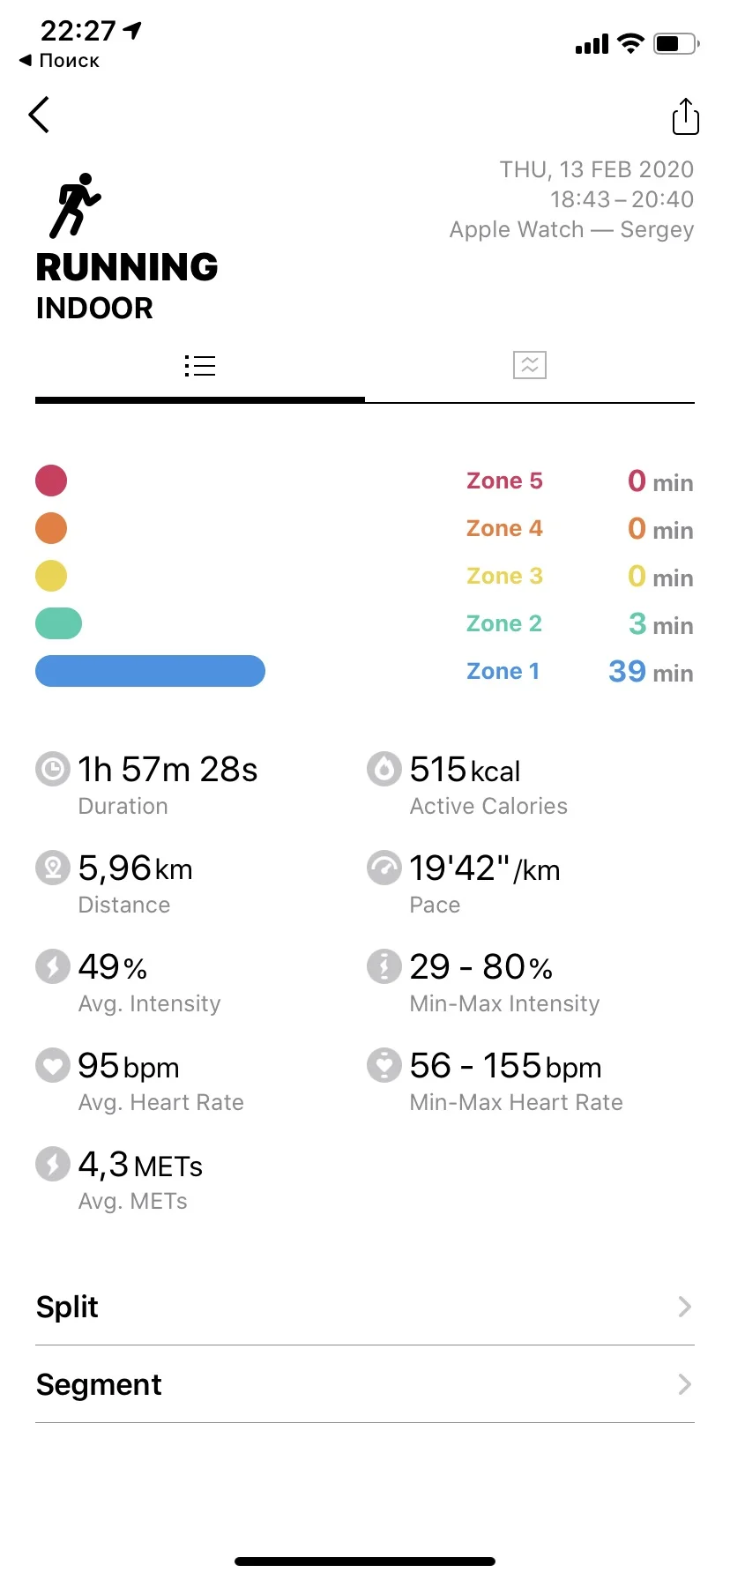Viewport: 730px width, 1580px height.
Task: Switch to the list summary tab
Action: pyautogui.click(x=200, y=366)
